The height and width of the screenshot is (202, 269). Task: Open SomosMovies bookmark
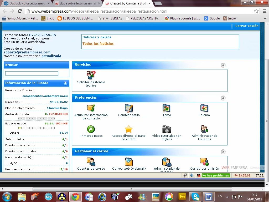click(20, 18)
